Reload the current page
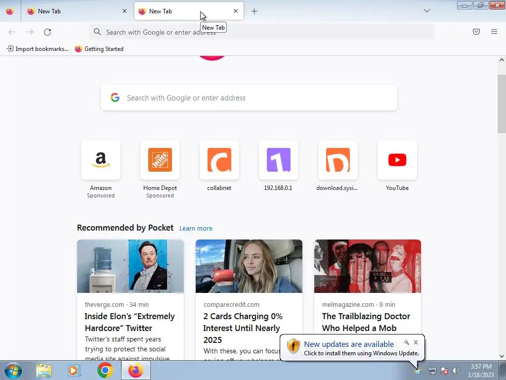Screen dimensions: 506x380 tap(47, 32)
